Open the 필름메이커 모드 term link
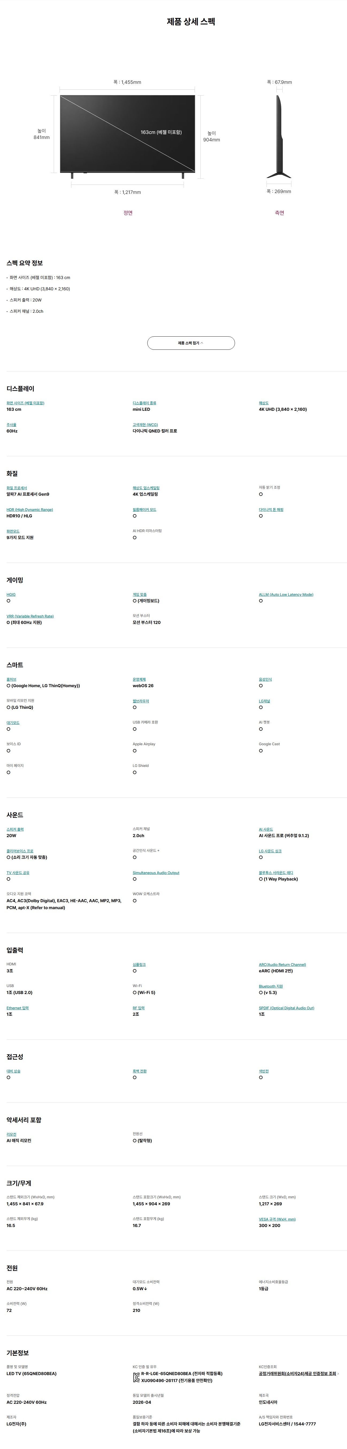 (x=144, y=510)
